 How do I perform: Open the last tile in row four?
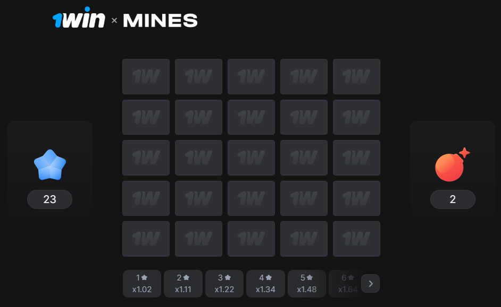coord(356,198)
